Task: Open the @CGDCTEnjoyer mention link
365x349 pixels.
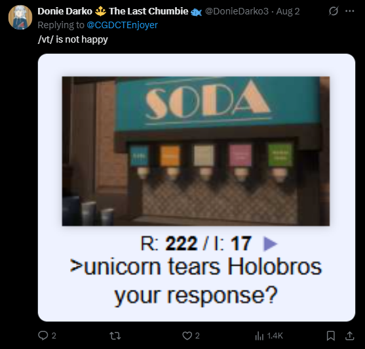Action: 122,25
